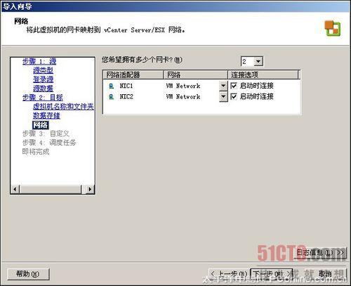Go to 虚拟机名称和文件夹 page
Image resolution: width=351 pixels, height=286 pixels.
pyautogui.click(x=63, y=106)
